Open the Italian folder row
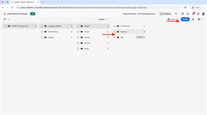 pos(93,49)
